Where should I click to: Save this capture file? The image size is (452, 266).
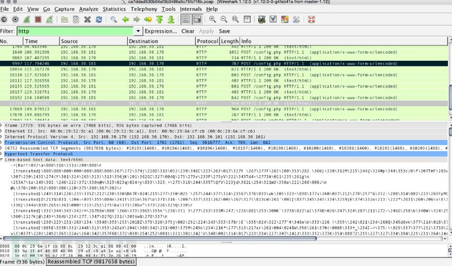pyautogui.click(x=76, y=20)
